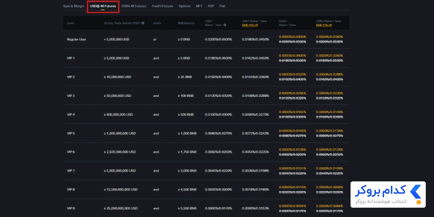Switch to the P2P tab
The width and height of the screenshot is (434, 217).
tap(211, 6)
